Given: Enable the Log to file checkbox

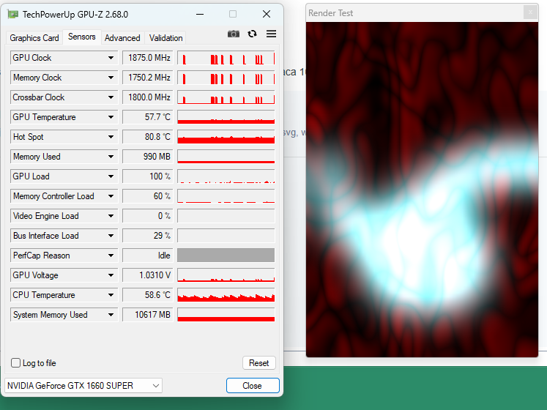Looking at the screenshot, I should (x=16, y=363).
